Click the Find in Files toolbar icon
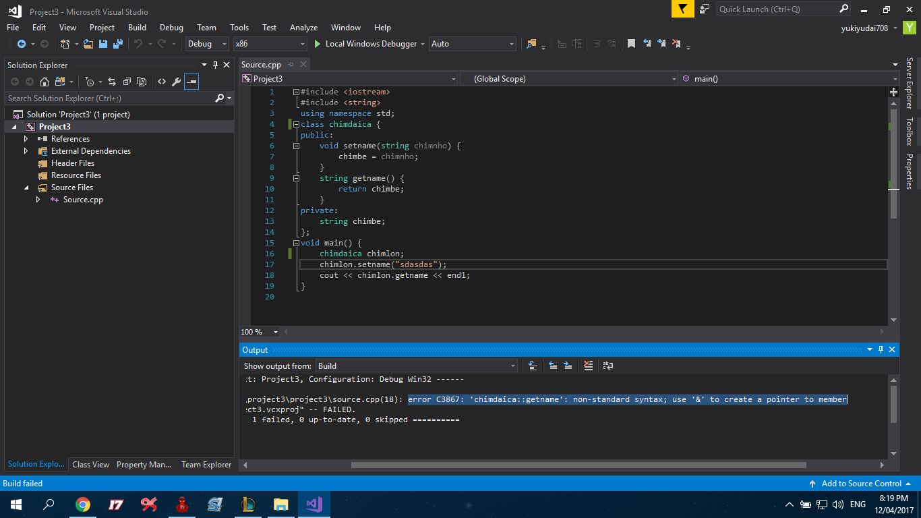Image resolution: width=921 pixels, height=518 pixels. pyautogui.click(x=532, y=44)
